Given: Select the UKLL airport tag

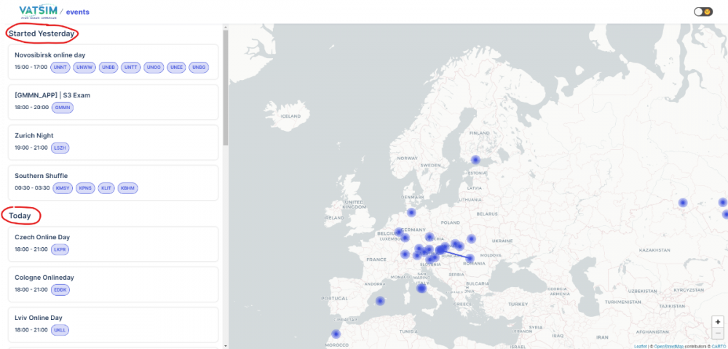Looking at the screenshot, I should (x=60, y=330).
